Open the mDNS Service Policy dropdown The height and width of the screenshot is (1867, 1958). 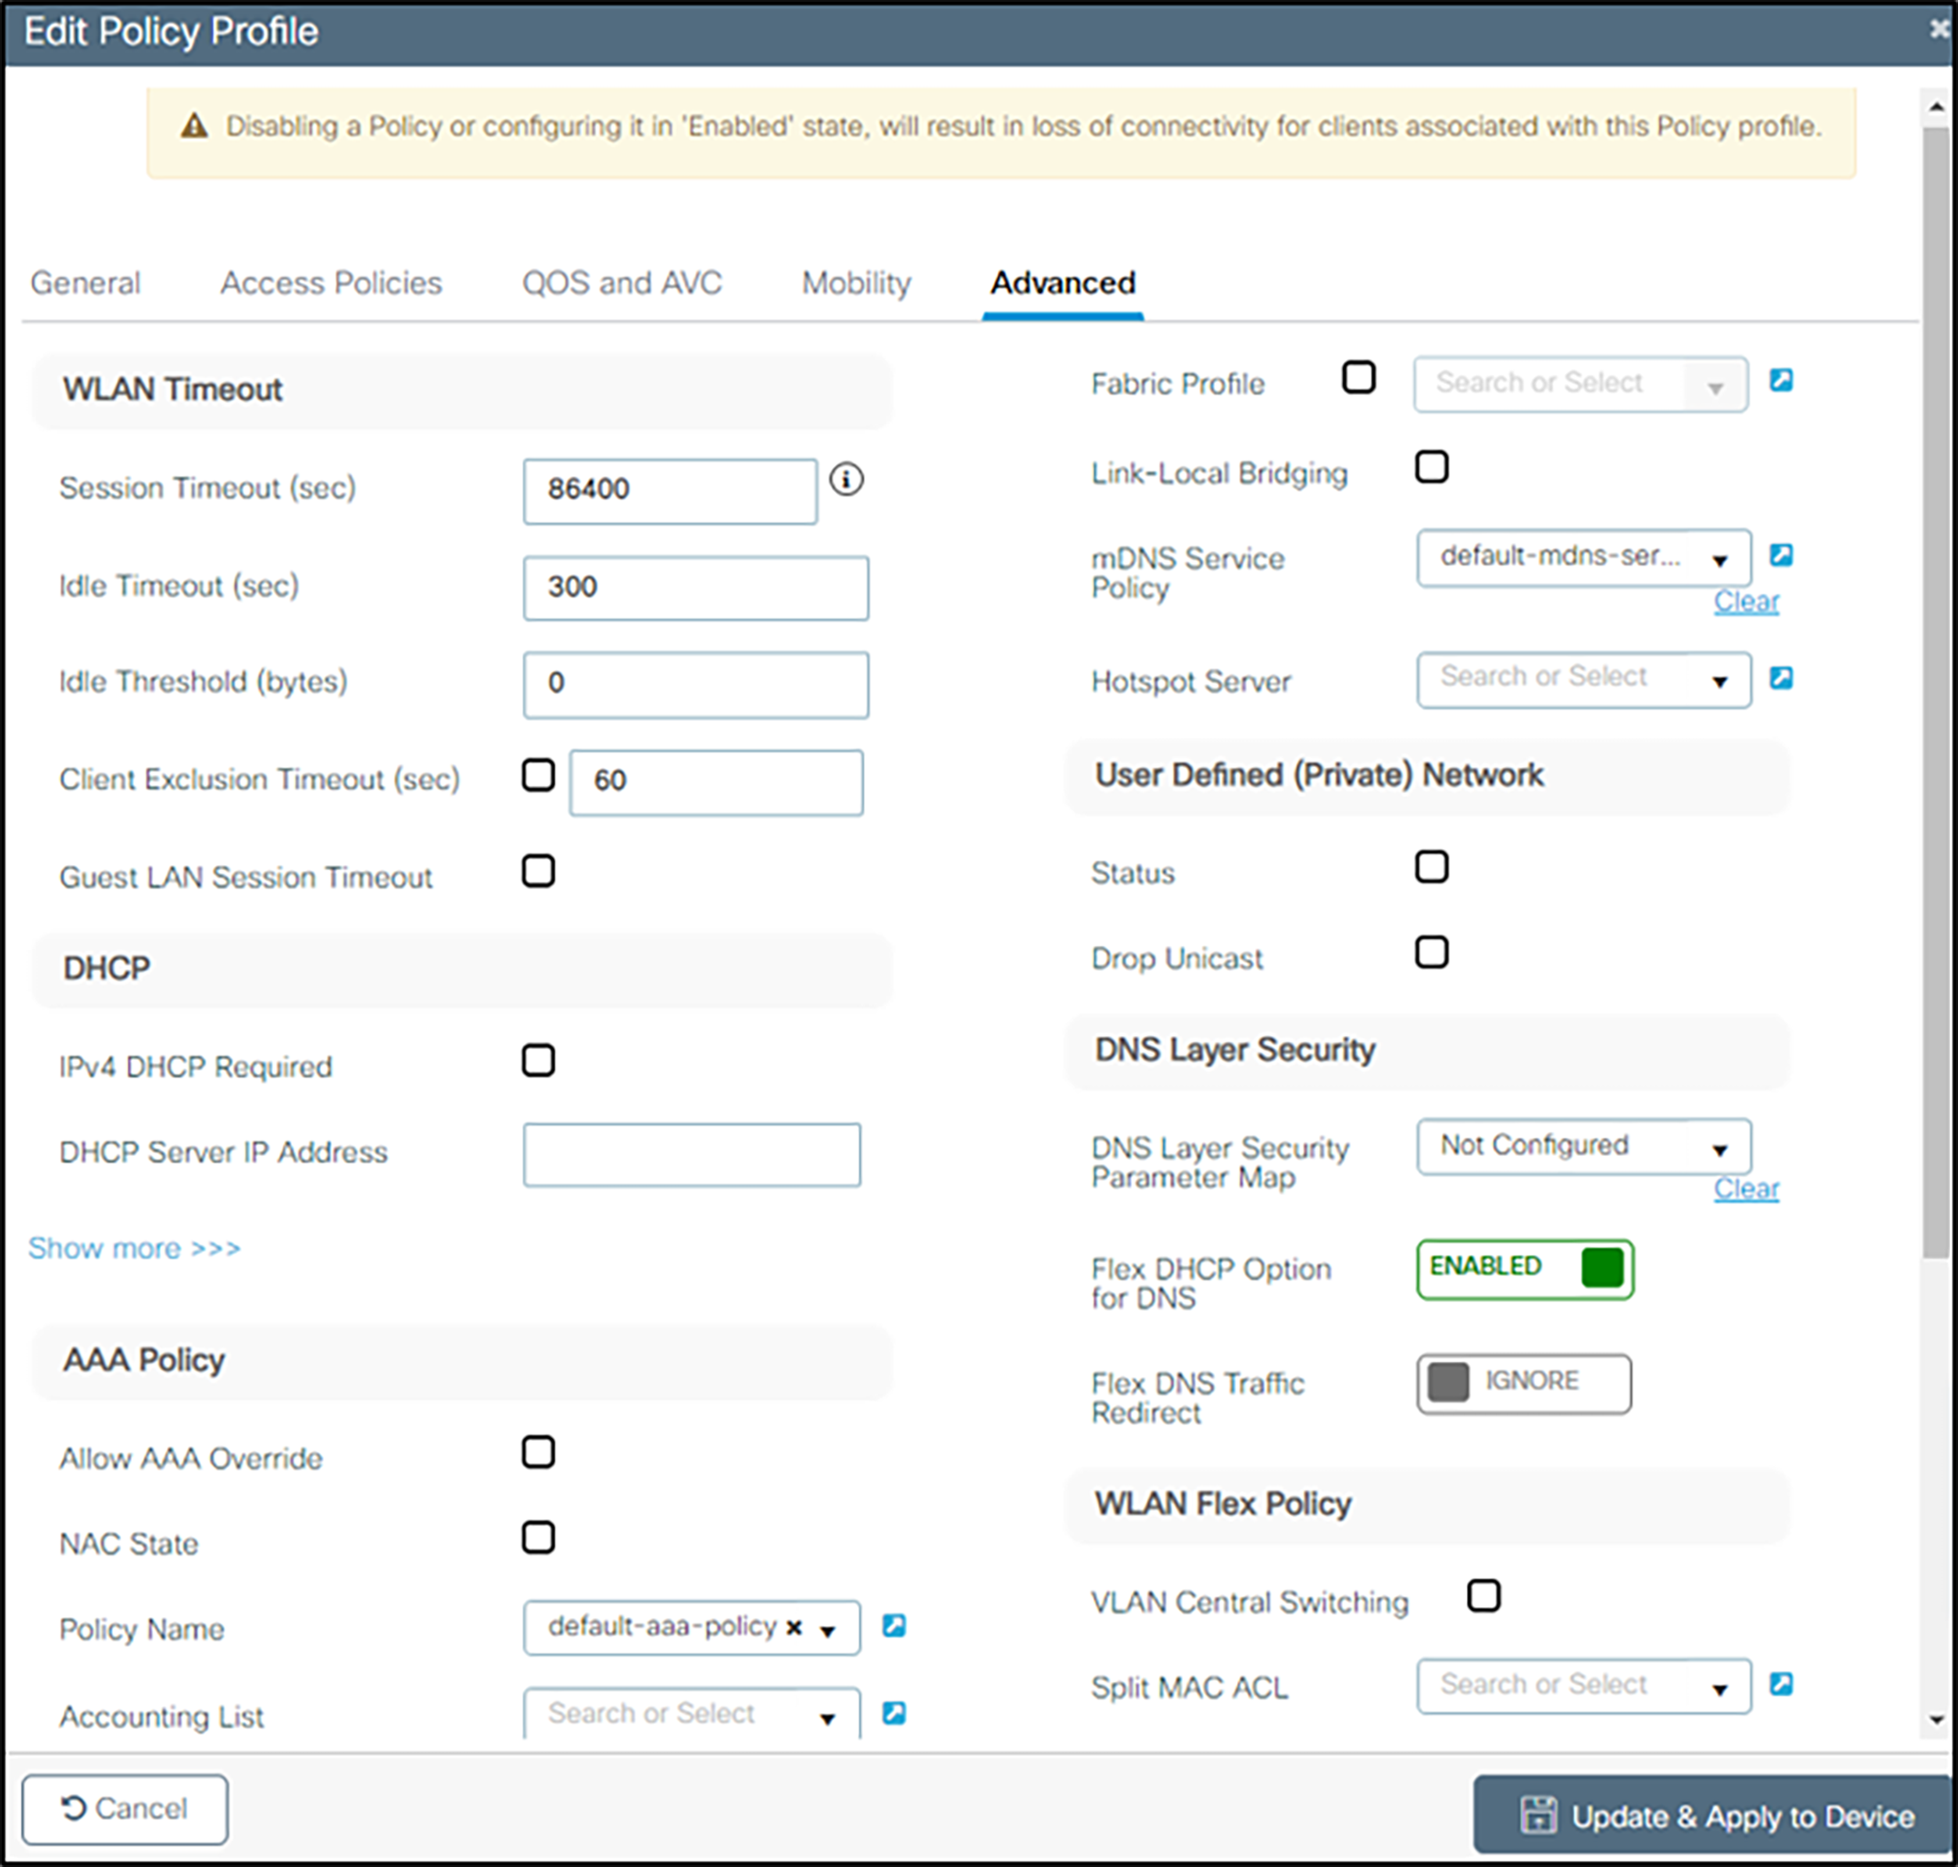coord(1721,558)
